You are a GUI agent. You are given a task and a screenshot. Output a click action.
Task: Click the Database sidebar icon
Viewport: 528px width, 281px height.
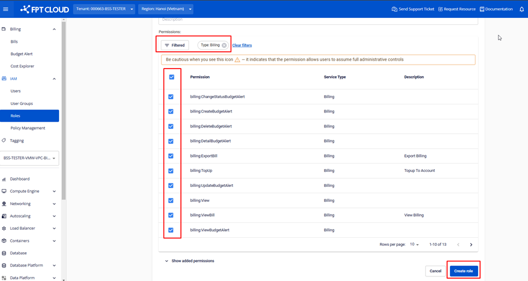4,253
